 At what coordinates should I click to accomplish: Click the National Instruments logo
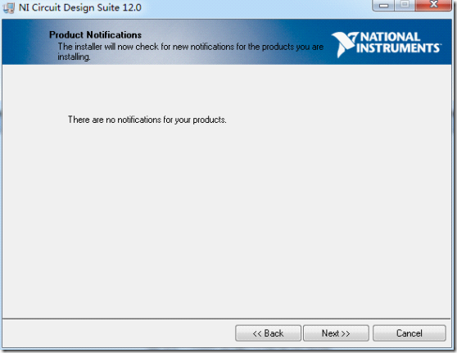pos(387,44)
